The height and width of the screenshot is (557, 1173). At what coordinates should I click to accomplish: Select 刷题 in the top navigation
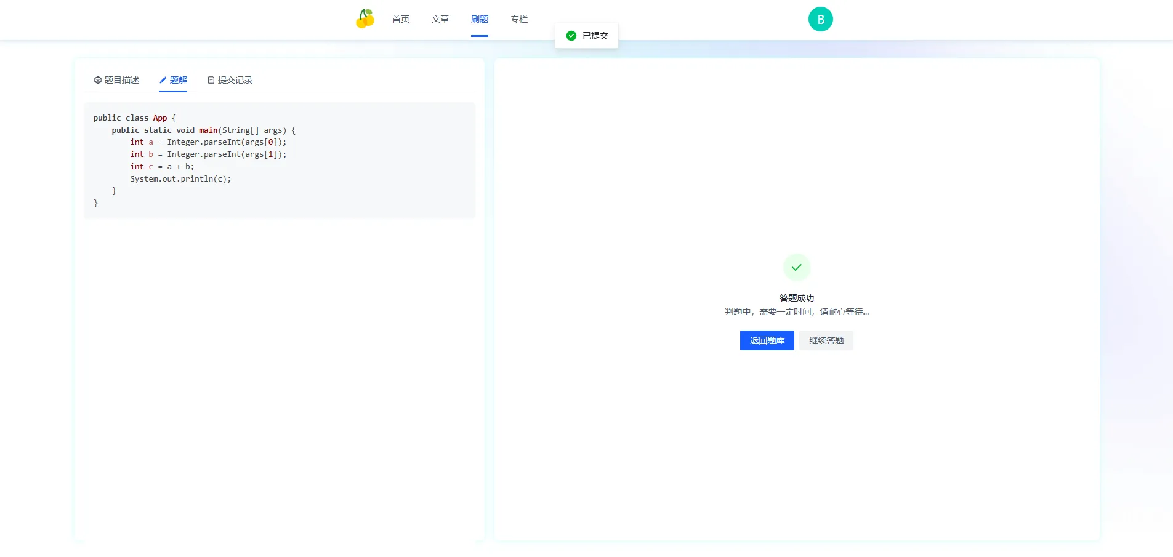click(x=479, y=19)
